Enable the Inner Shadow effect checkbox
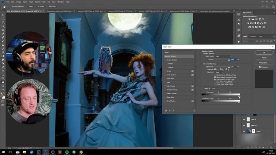Viewport: 276px width, 155px height. tap(165, 75)
